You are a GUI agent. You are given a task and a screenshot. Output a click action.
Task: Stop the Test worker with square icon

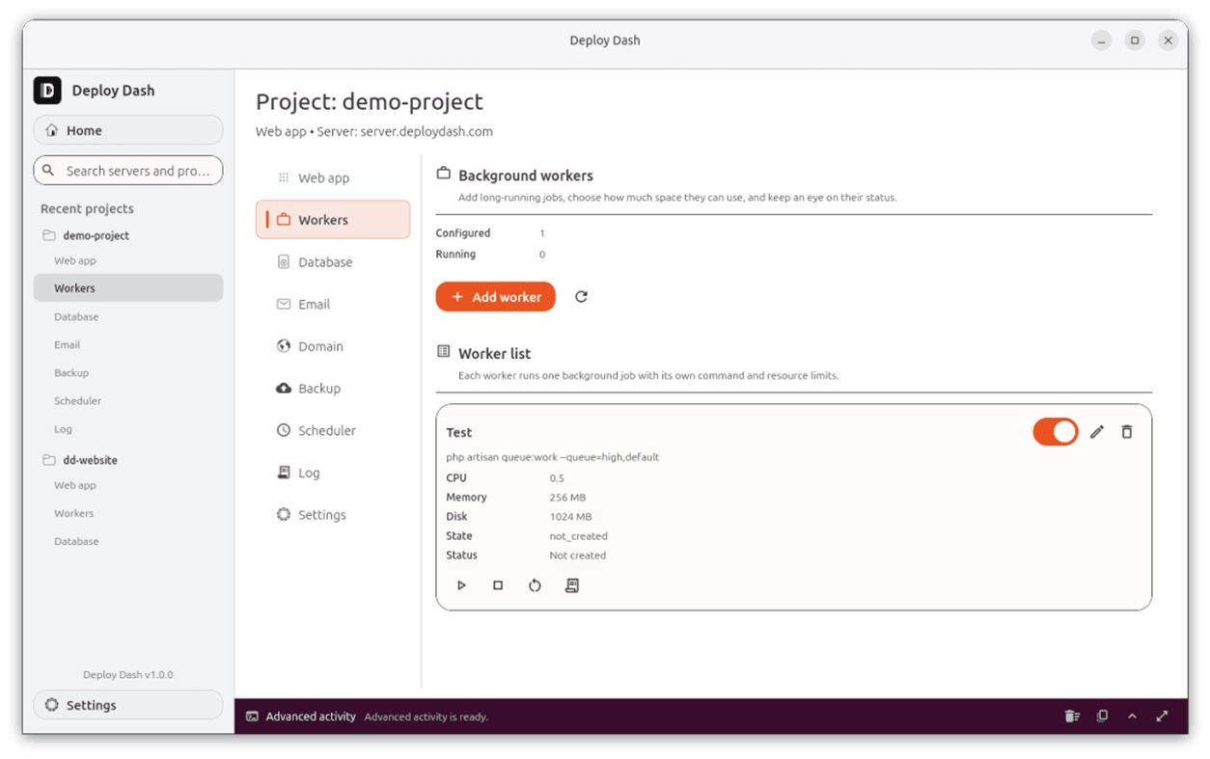coord(498,585)
